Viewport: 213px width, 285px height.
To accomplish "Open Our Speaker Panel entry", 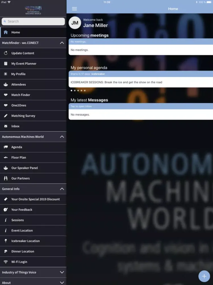I will (33, 168).
